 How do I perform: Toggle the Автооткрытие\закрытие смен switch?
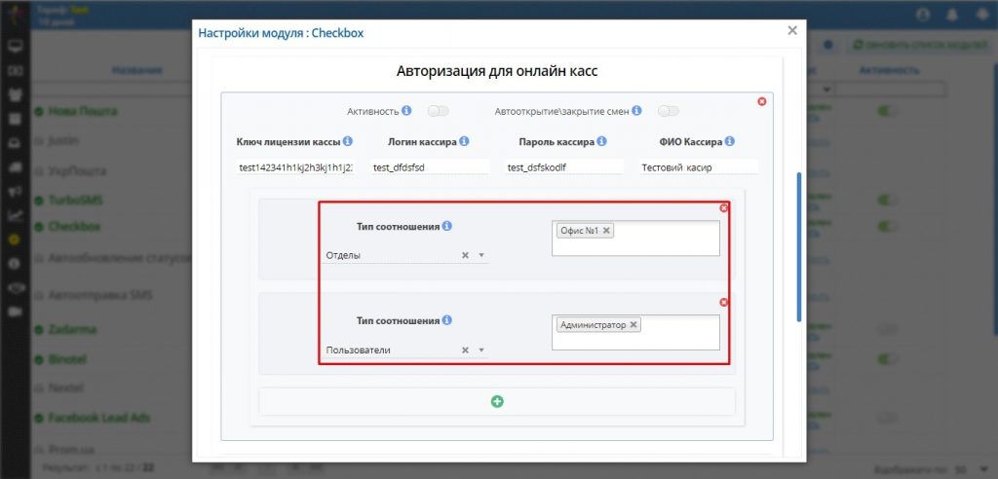(669, 111)
